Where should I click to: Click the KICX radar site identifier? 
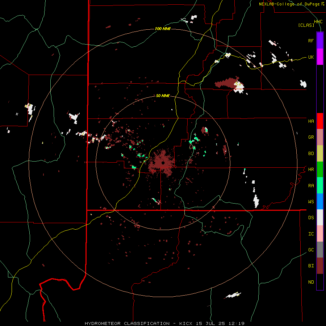click(x=186, y=323)
